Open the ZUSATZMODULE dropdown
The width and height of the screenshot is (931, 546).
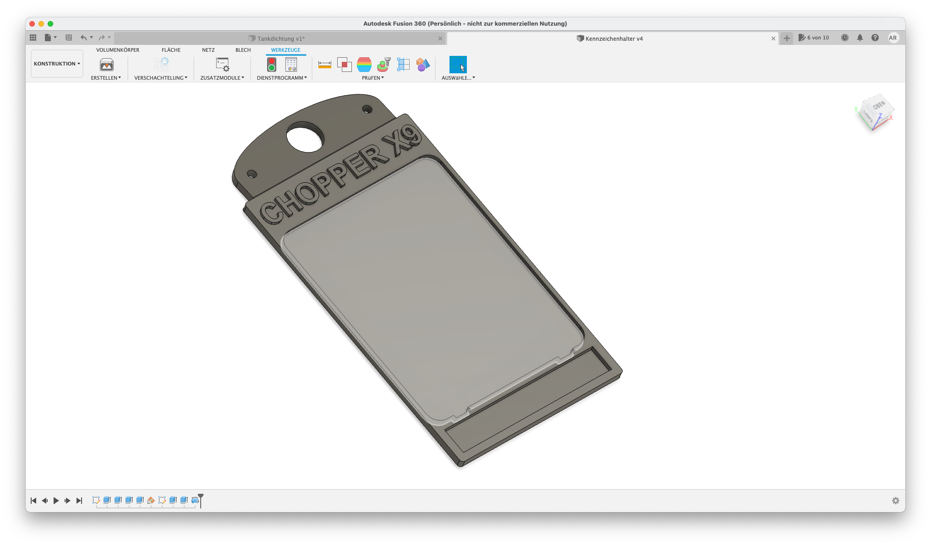tap(222, 78)
